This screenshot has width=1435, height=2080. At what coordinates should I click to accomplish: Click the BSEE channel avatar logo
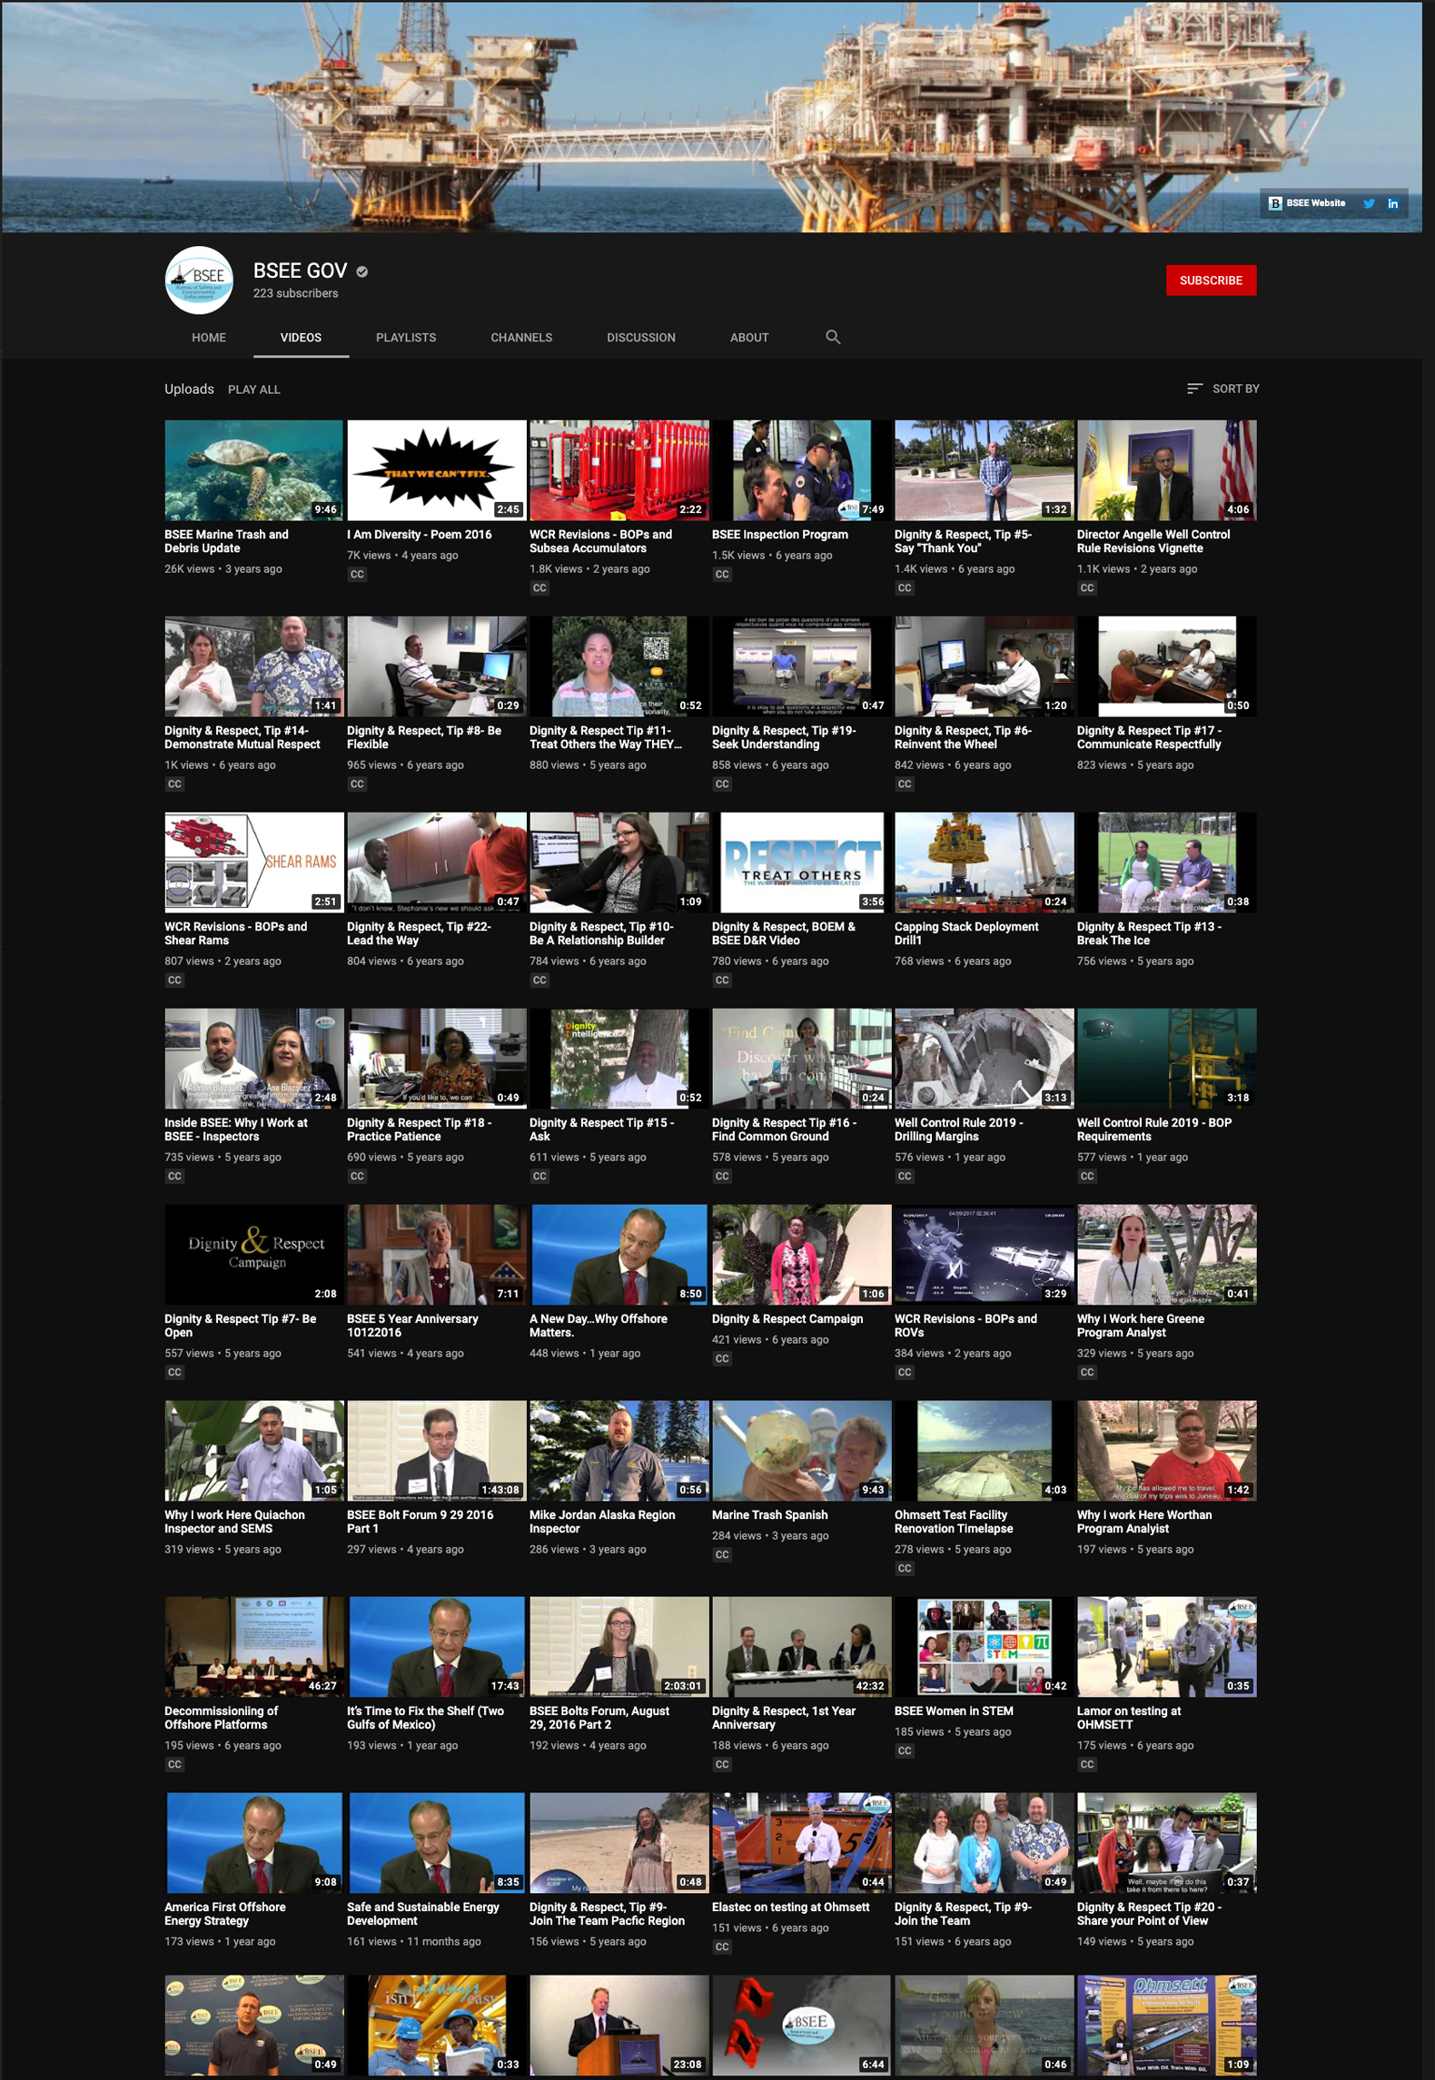click(x=199, y=280)
